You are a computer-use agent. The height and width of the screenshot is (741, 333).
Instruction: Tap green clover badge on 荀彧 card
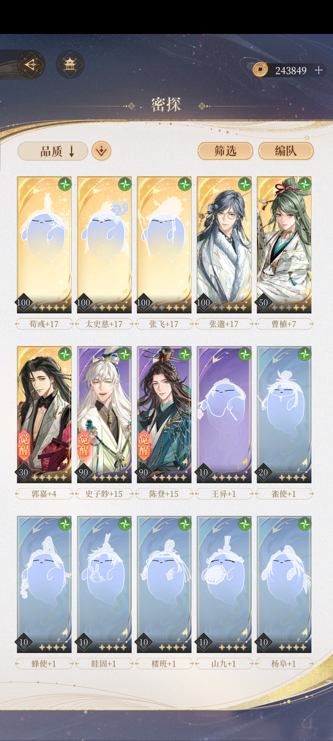(x=65, y=184)
